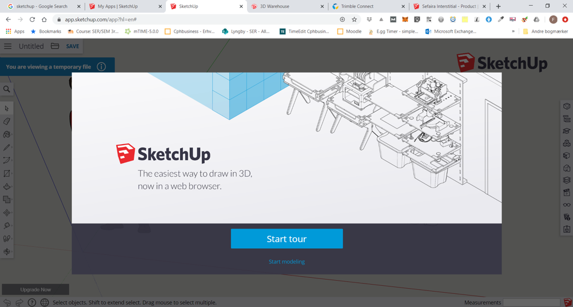
Task: Click the temporary file info icon
Action: point(101,67)
